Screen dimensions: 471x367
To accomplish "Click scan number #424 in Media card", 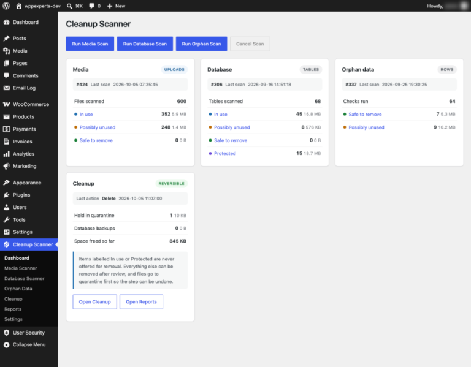I will click(x=82, y=85).
